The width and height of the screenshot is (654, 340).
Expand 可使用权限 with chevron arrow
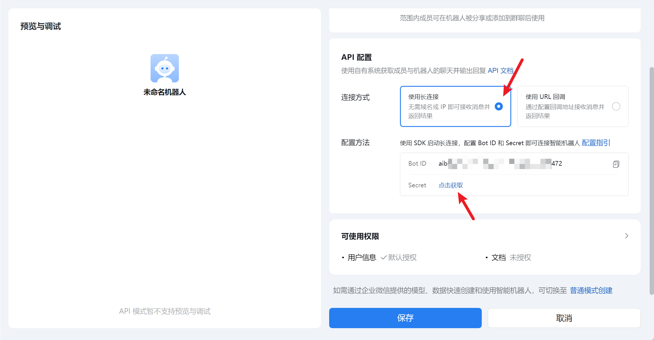(626, 236)
